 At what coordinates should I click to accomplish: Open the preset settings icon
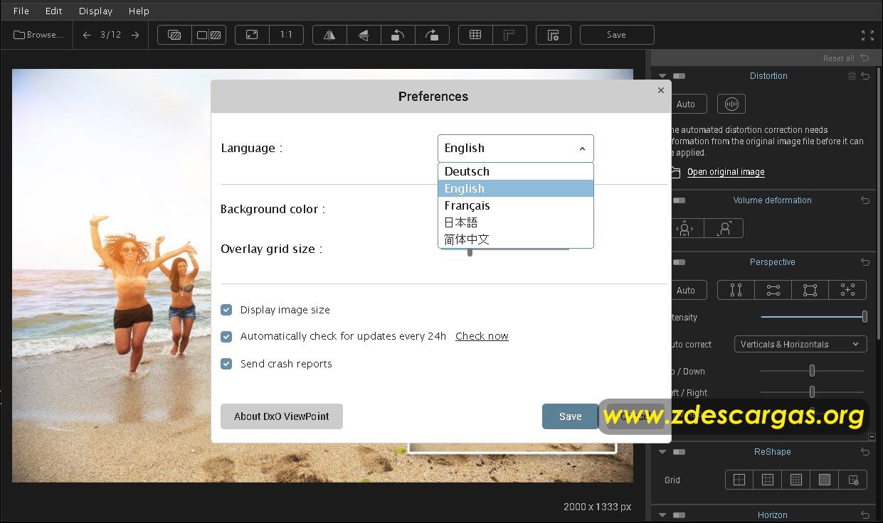point(553,35)
